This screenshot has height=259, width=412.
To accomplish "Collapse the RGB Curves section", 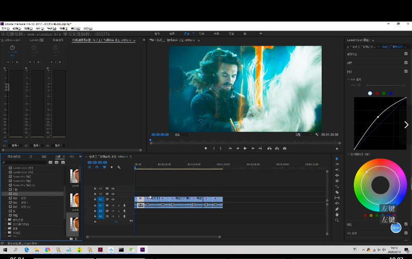I will pos(348,79).
